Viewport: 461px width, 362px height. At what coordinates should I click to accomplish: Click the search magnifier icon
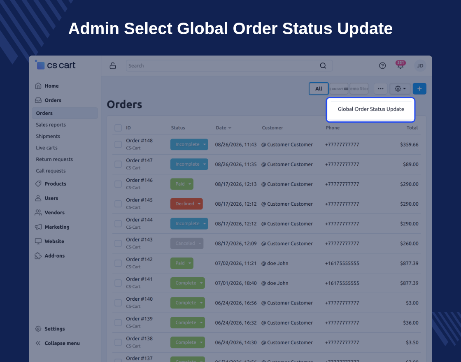coord(323,66)
